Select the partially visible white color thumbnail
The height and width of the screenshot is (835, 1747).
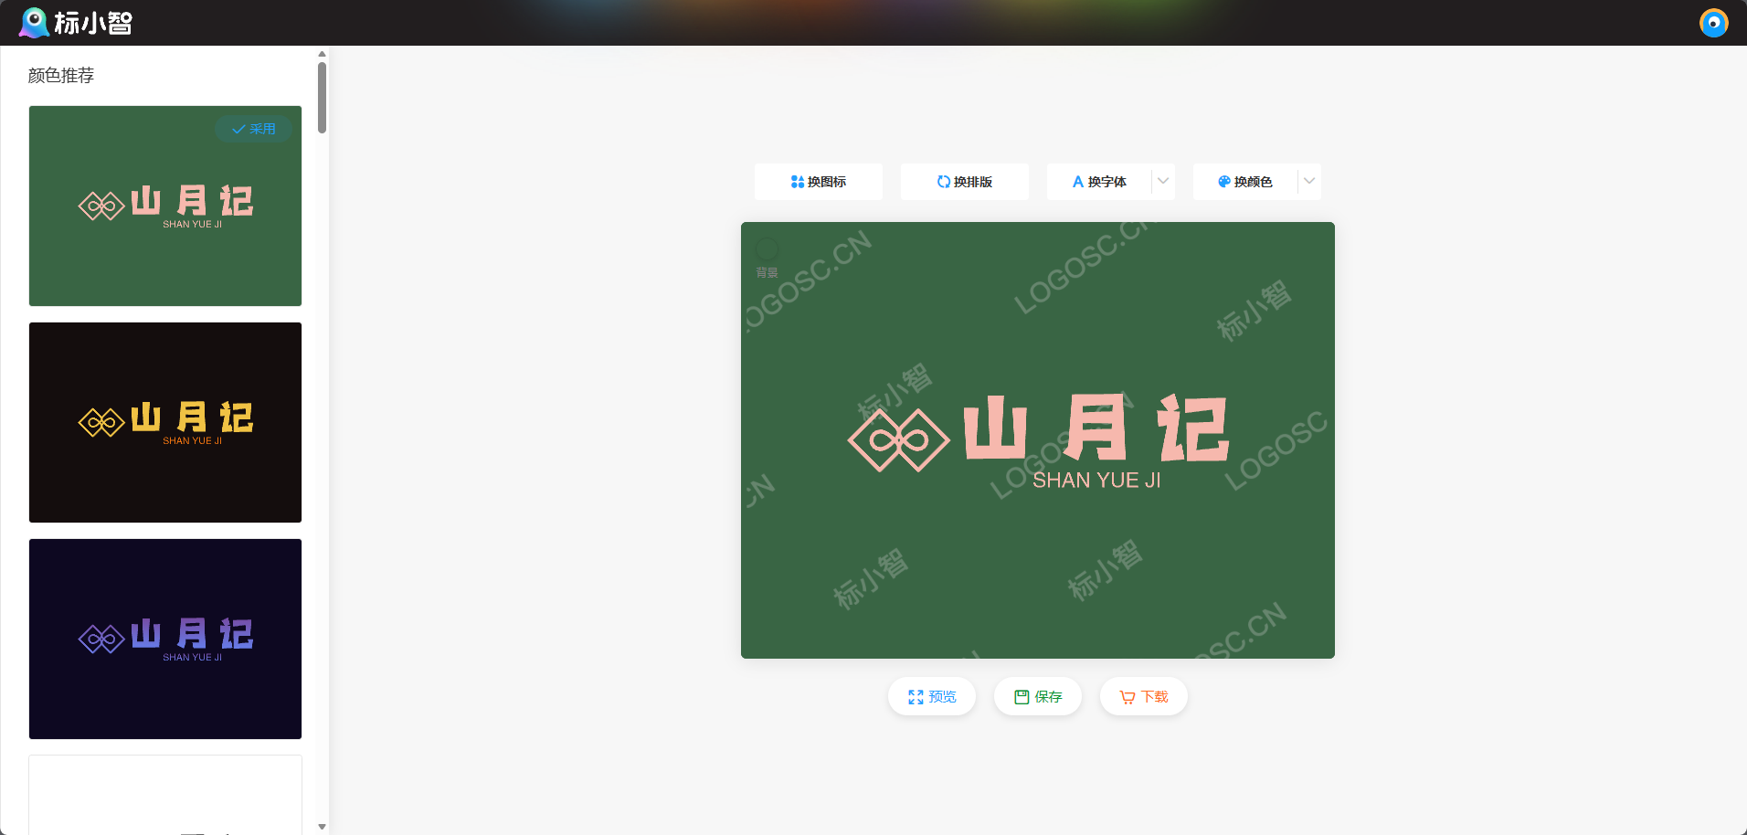tap(165, 795)
